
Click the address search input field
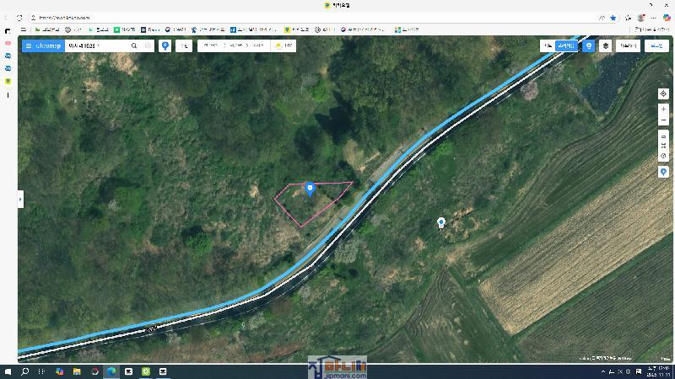105,45
